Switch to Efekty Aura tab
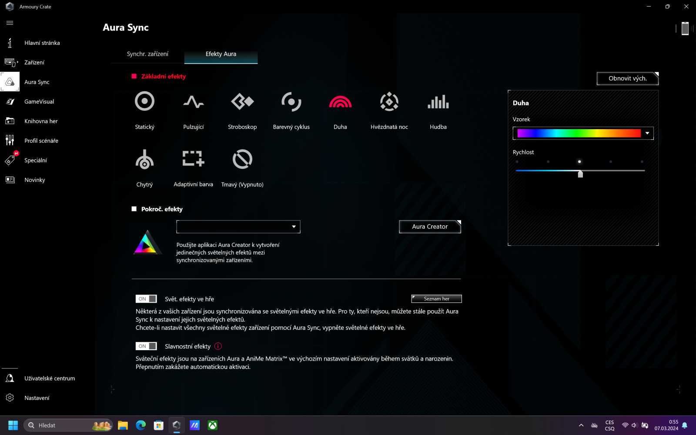This screenshot has width=696, height=435. [221, 54]
